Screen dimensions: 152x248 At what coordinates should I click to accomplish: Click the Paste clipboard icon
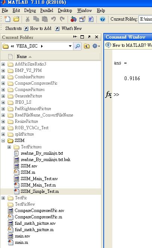[45, 19]
